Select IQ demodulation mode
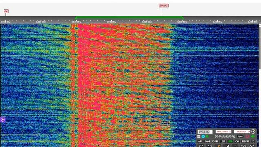The height and width of the screenshot is (147, 261). [x=253, y=141]
